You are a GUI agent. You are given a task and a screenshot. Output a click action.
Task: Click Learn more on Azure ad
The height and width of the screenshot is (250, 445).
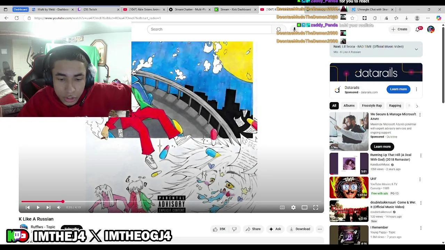(x=382, y=147)
